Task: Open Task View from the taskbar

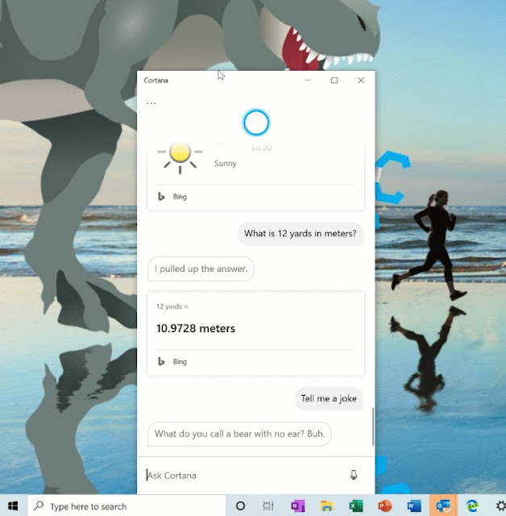Action: [268, 506]
